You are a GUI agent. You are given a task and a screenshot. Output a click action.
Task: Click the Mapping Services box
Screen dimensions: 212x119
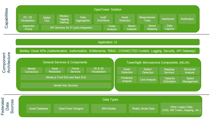[169, 71]
